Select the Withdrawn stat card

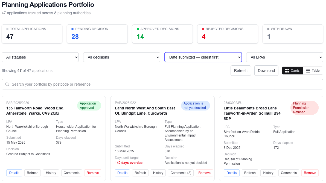click(293, 34)
